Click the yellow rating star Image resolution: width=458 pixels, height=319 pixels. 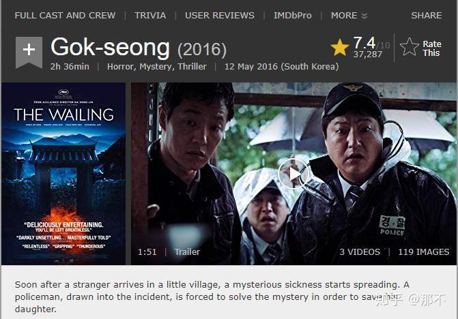coord(340,47)
